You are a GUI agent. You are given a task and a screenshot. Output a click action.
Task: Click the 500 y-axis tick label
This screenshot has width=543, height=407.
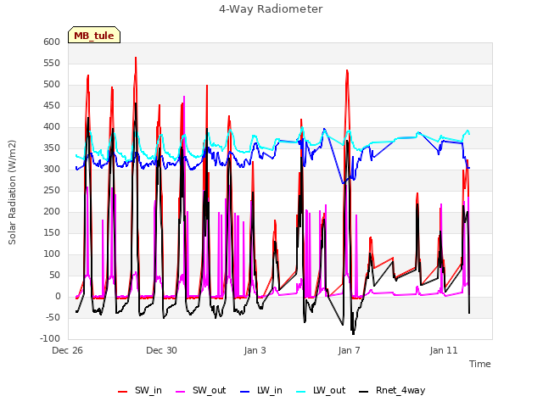pyautogui.click(x=52, y=85)
